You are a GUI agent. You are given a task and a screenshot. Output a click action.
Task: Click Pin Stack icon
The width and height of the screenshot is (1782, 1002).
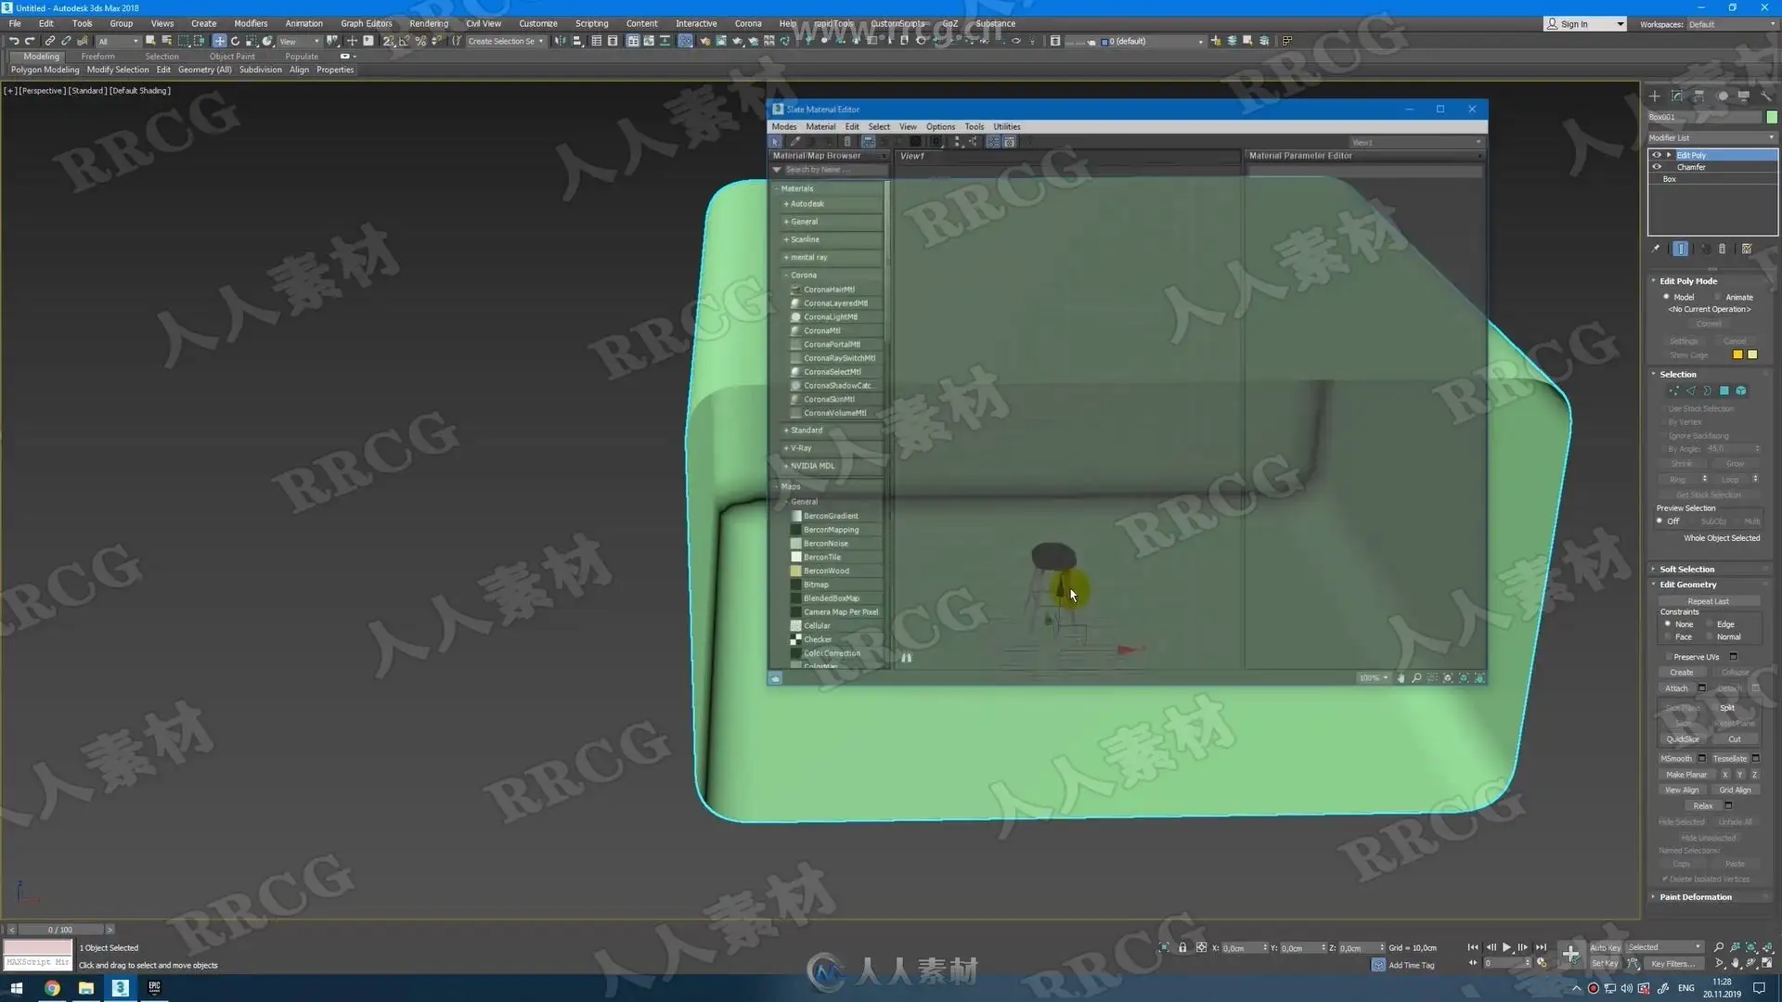pyautogui.click(x=1656, y=249)
